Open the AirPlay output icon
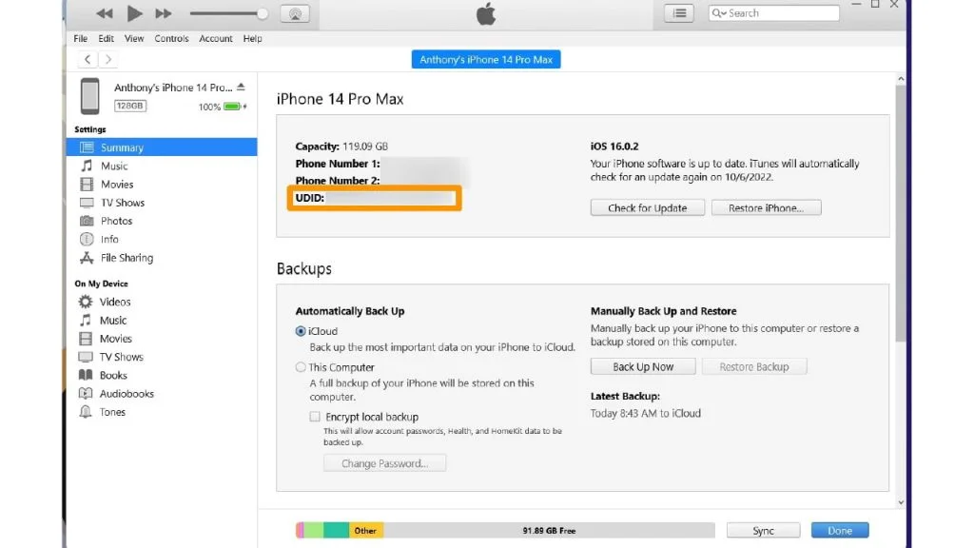Viewport: 974px width, 548px height. point(295,13)
